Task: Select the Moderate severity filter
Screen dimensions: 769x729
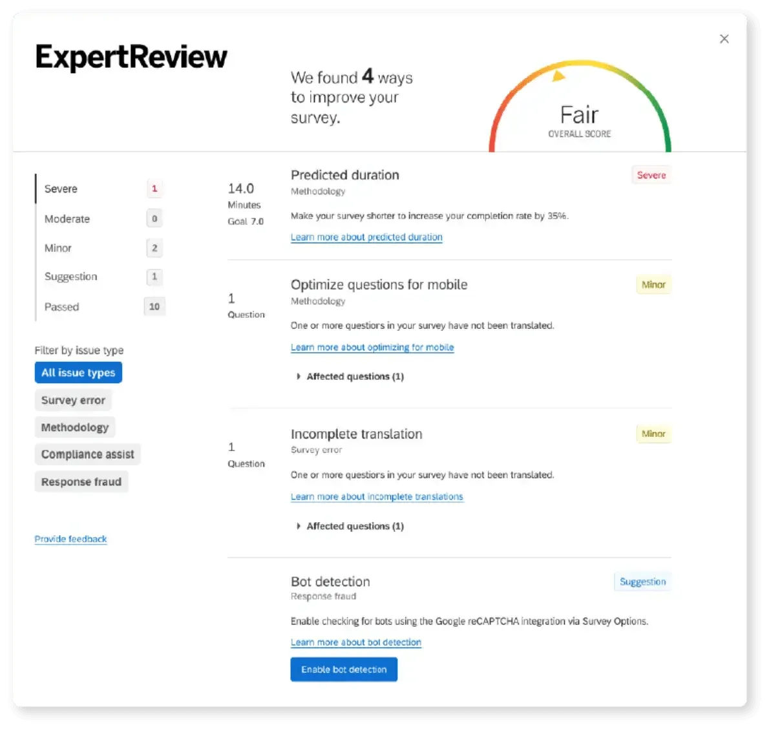Action: (100, 219)
